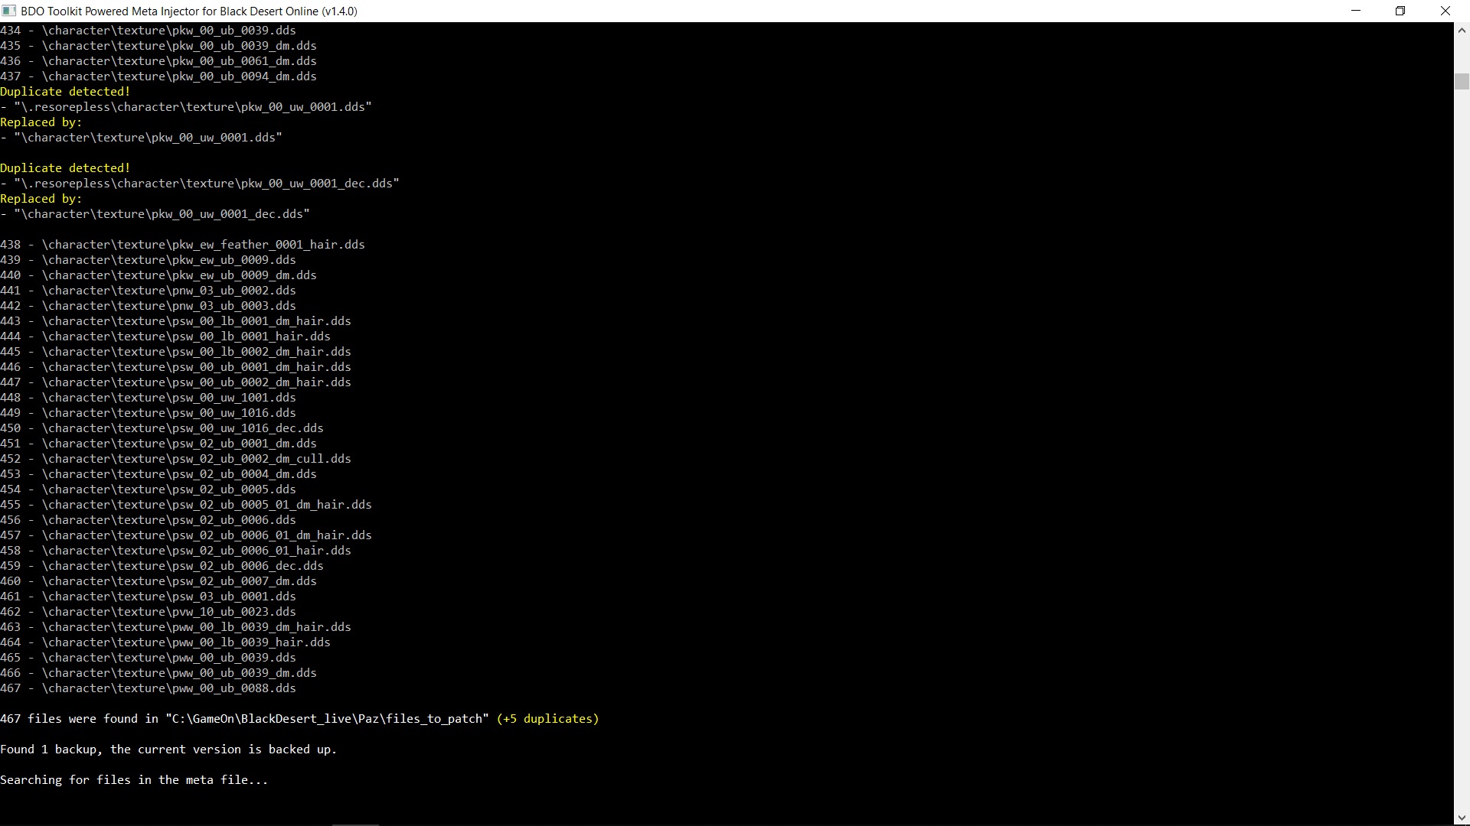The image size is (1470, 826).
Task: Click the scrollbar up arrow
Action: tap(1462, 31)
